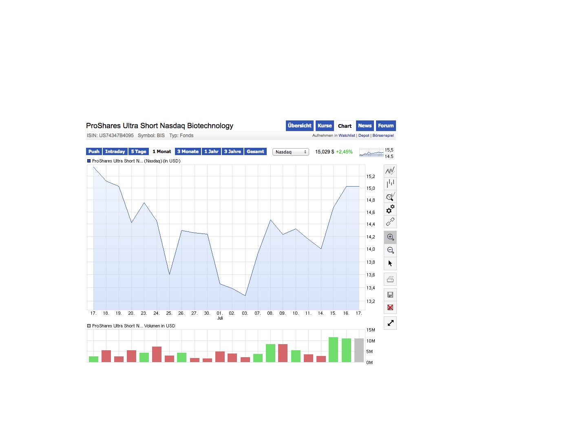Activate the zoom out tool
Image resolution: width=564 pixels, height=427 pixels.
pos(390,250)
